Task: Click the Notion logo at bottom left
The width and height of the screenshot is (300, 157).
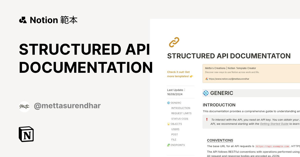Action: [x=26, y=134]
